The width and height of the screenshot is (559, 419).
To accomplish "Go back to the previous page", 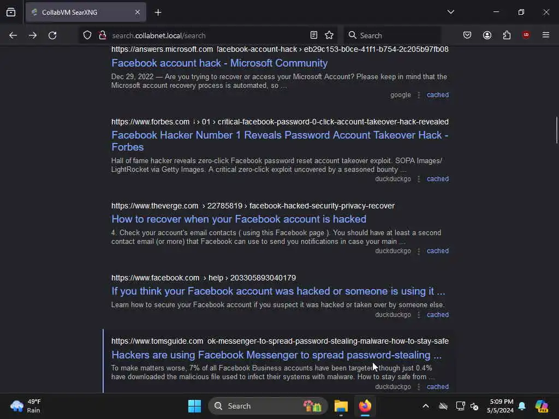I will click(13, 35).
